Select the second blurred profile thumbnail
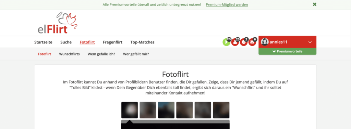The image size is (351, 129). [x=148, y=110]
